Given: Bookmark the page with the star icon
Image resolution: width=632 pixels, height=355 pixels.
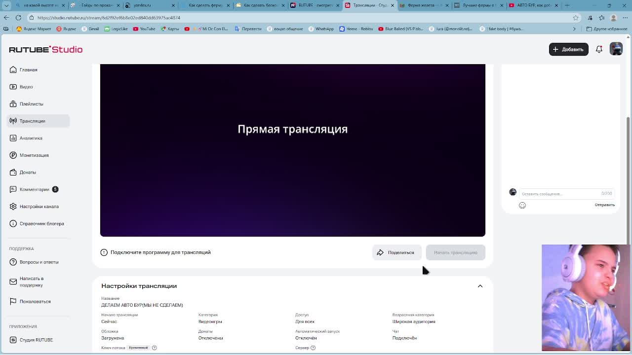Looking at the screenshot, I should coord(576,18).
